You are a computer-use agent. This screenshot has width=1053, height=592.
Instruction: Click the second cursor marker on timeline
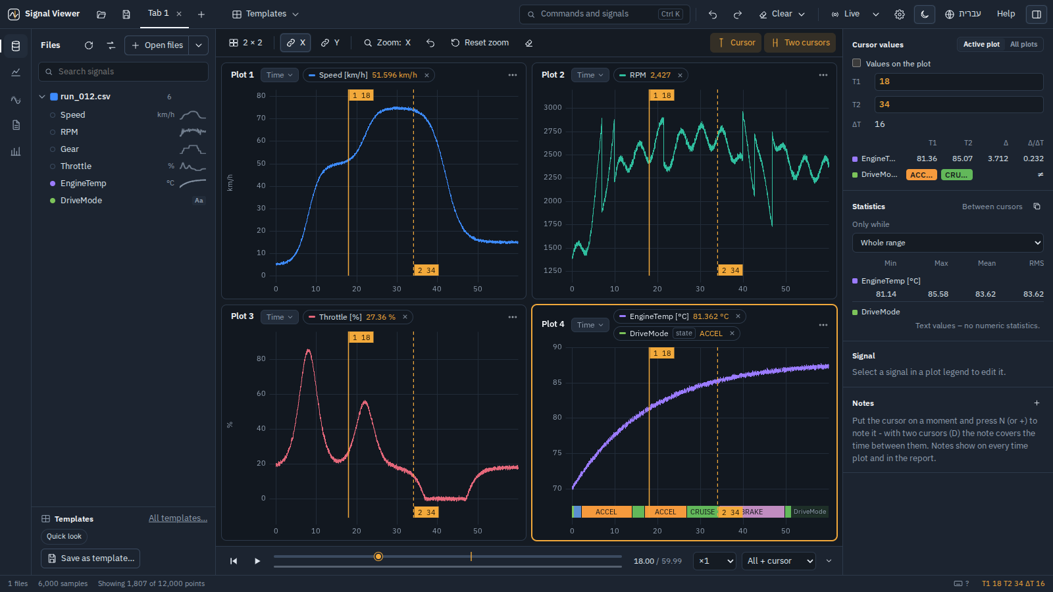tap(471, 556)
